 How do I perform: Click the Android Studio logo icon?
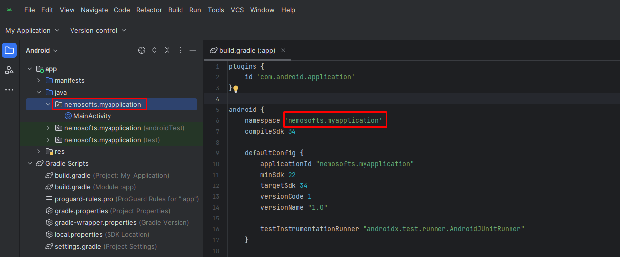9,10
